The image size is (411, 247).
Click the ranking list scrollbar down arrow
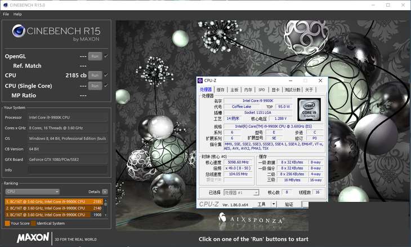[106, 215]
